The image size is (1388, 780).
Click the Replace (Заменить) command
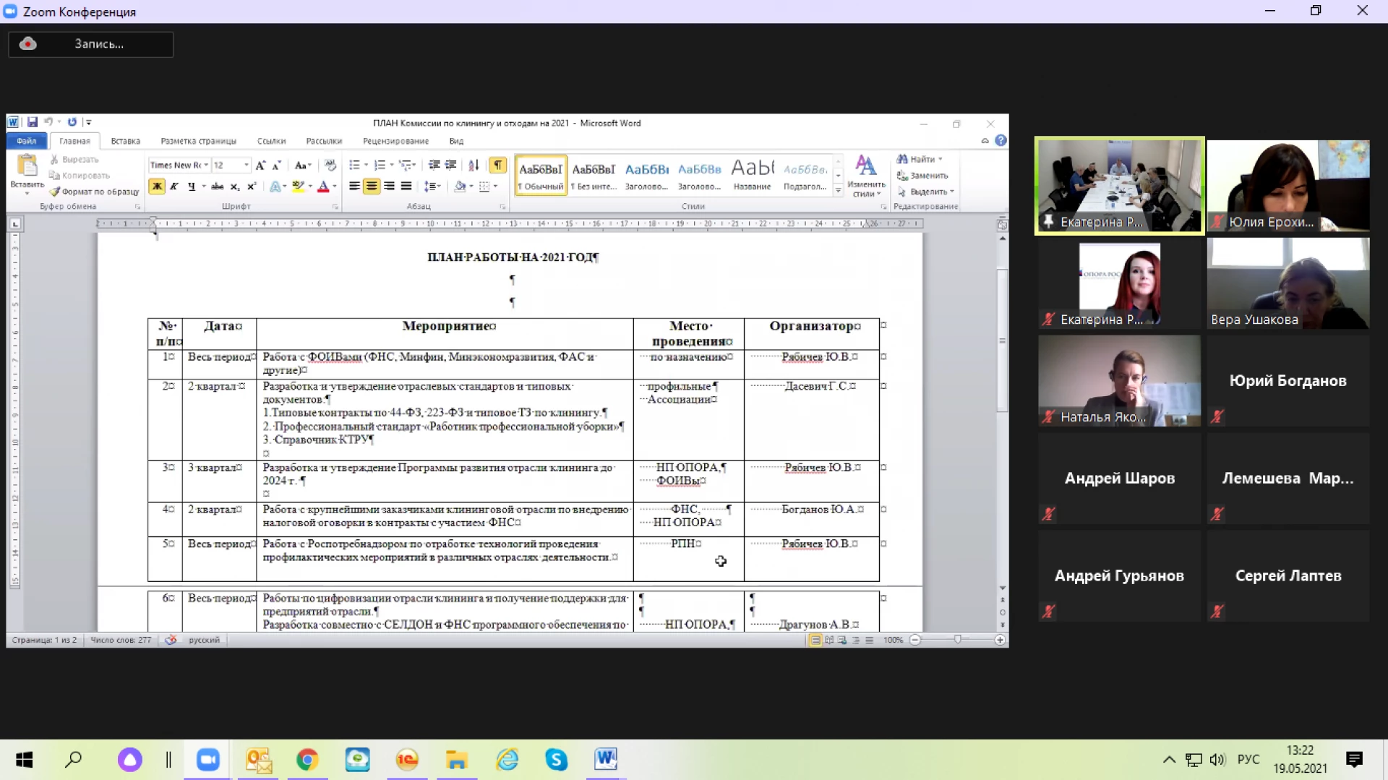[x=922, y=176]
